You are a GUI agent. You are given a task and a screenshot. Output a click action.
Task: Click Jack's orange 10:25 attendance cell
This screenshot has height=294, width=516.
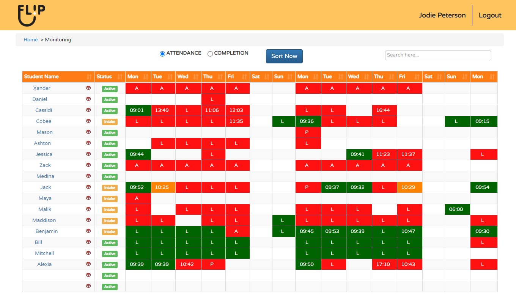(164, 187)
